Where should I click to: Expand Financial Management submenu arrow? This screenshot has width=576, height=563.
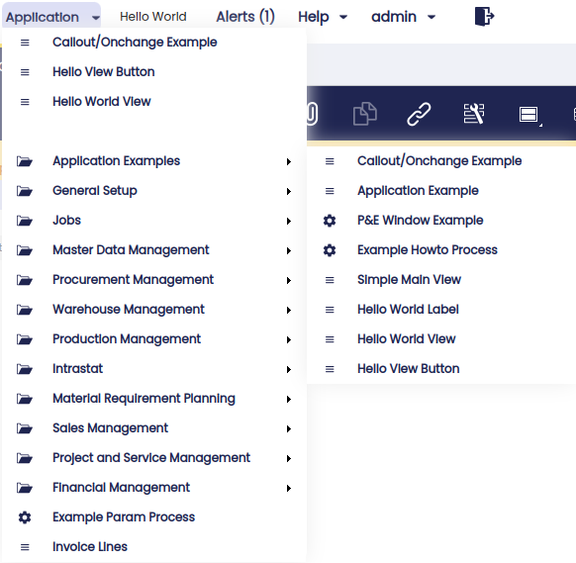tap(289, 489)
